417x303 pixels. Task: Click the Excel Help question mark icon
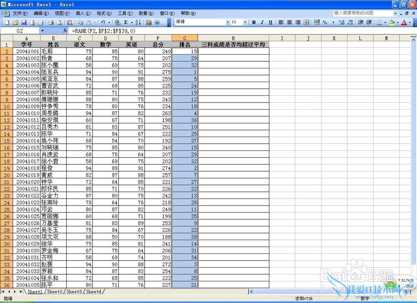coord(157,23)
